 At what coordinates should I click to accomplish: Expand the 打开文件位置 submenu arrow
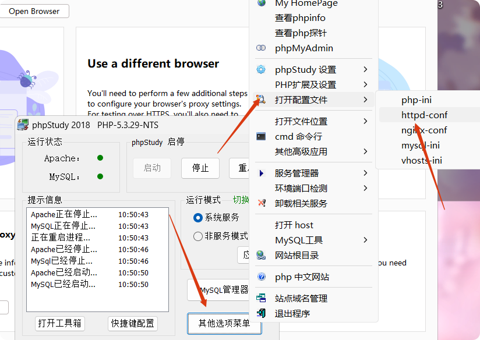coord(365,121)
